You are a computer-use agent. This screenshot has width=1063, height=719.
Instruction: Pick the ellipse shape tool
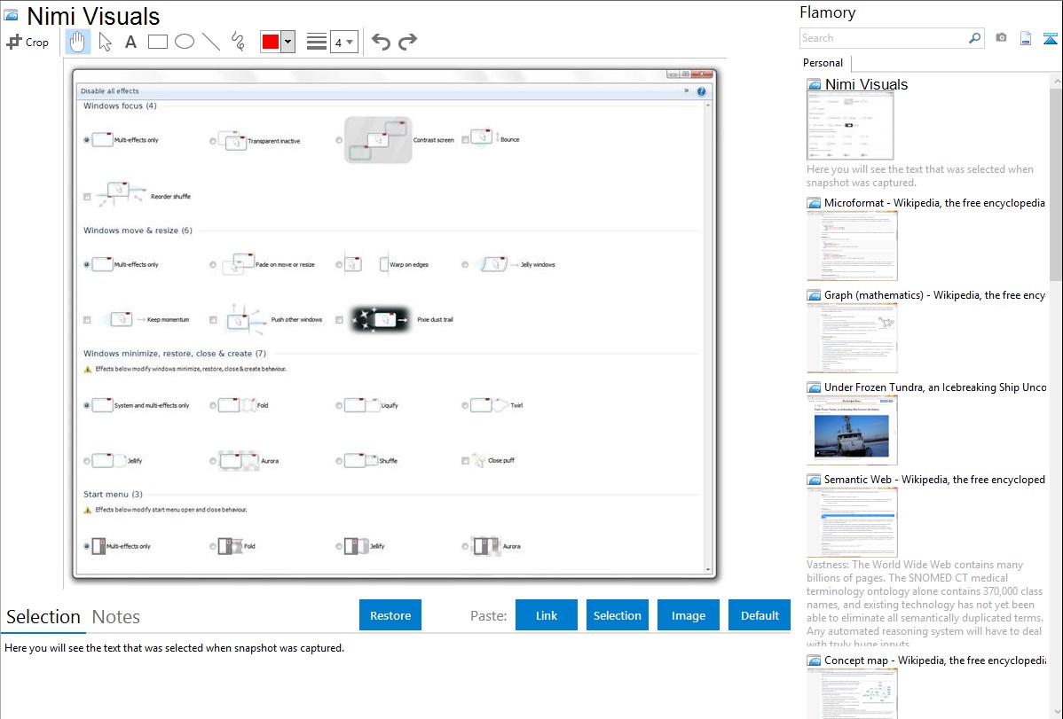pos(184,42)
